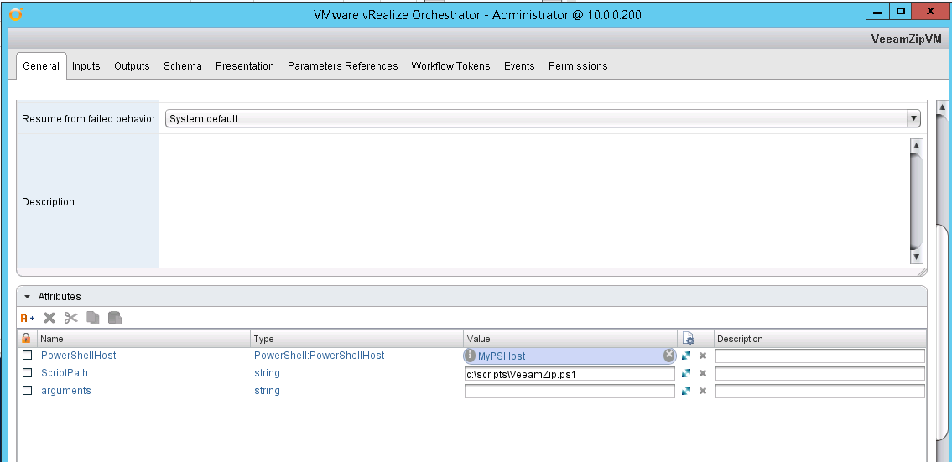Check the arguments lock checkbox

coord(28,391)
